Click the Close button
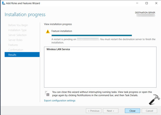 132,111
